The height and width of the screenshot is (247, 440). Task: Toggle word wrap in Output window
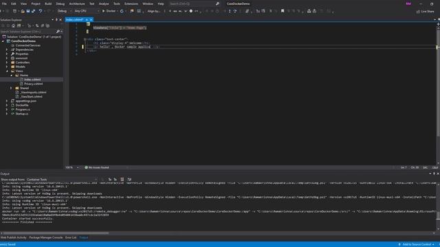pyautogui.click(x=129, y=179)
